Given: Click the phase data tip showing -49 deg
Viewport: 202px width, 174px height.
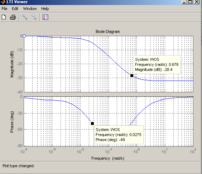Looking at the screenshot, I should (119, 135).
